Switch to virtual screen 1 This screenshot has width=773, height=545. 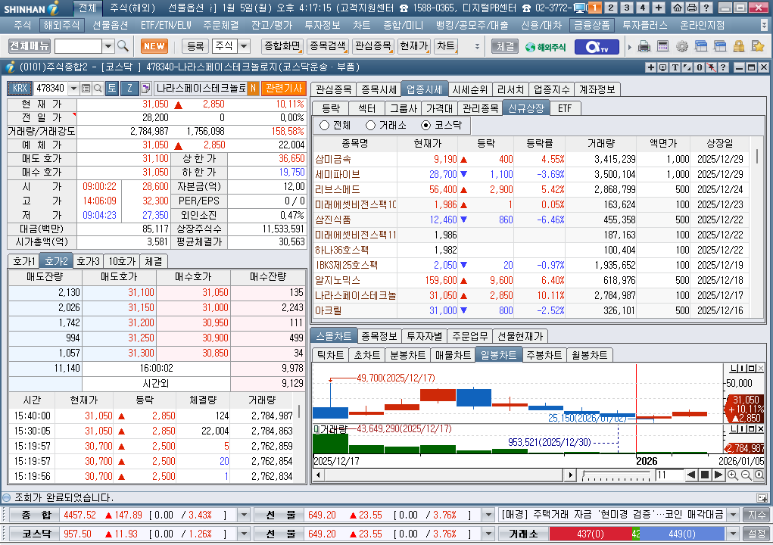tap(594, 8)
